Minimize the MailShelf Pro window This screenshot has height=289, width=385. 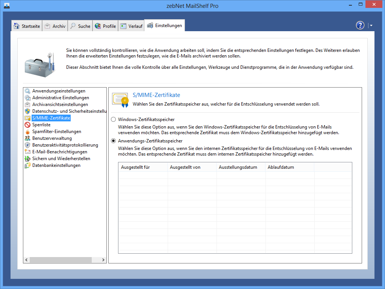[350, 5]
